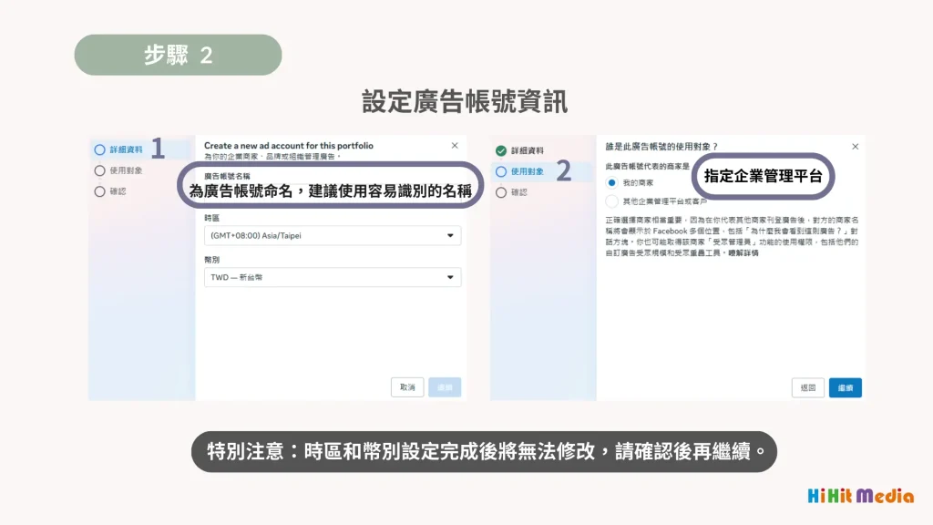Viewport: 933px width, 525px height.
Task: Choose the 其他企業管理平台或客戶 radio option
Action: coord(612,201)
